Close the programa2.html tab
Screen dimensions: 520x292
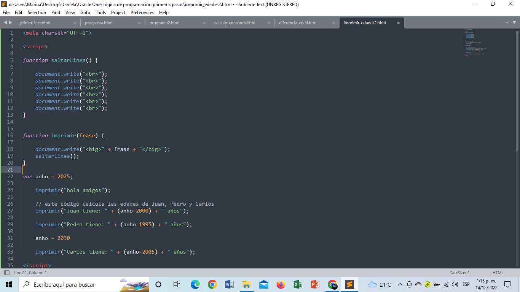204,23
